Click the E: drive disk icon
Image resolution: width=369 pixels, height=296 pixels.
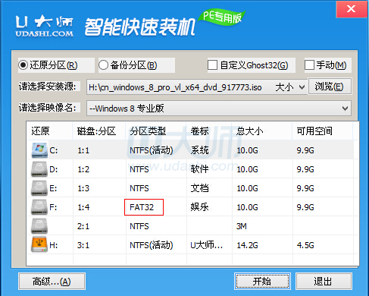[39, 188]
